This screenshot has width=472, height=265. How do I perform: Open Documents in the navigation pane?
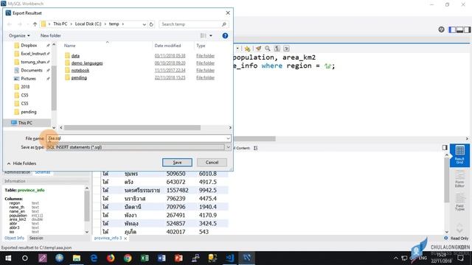point(32,70)
